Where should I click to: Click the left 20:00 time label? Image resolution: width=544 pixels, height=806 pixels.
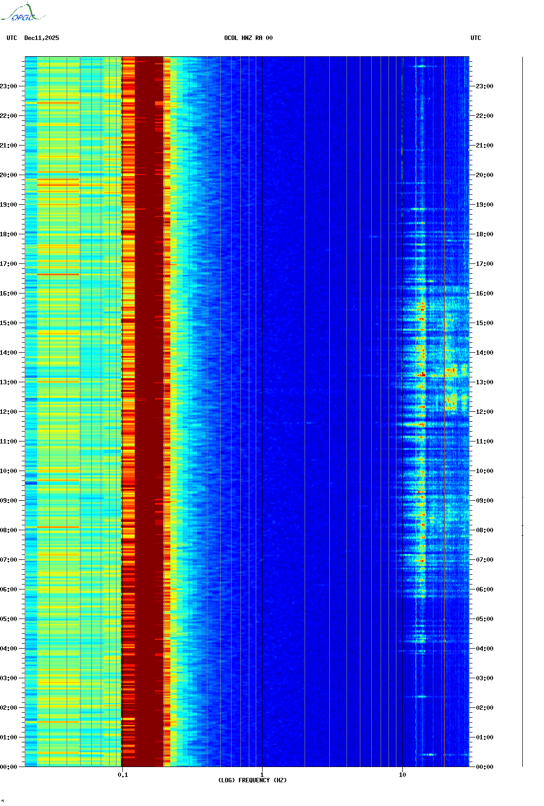(x=8, y=175)
